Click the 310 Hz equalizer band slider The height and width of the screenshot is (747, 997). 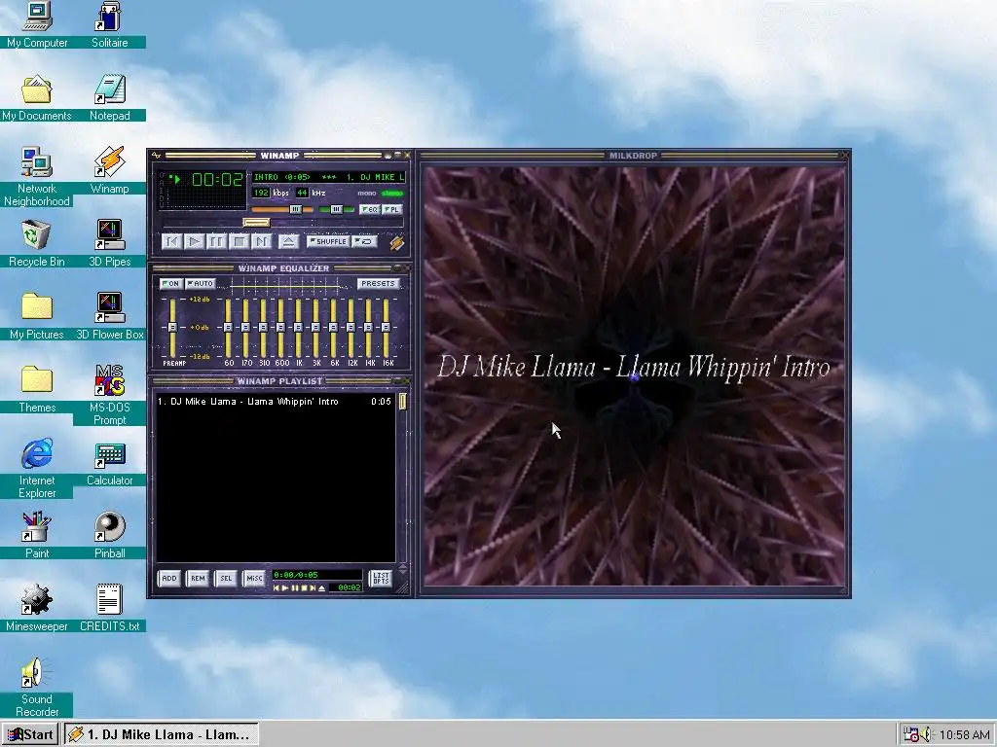coord(263,327)
